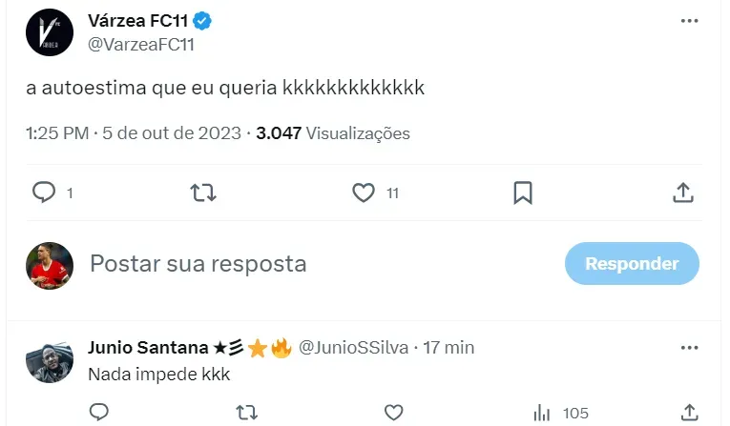Like Junio Santana's reply
730x426 pixels.
pyautogui.click(x=394, y=413)
